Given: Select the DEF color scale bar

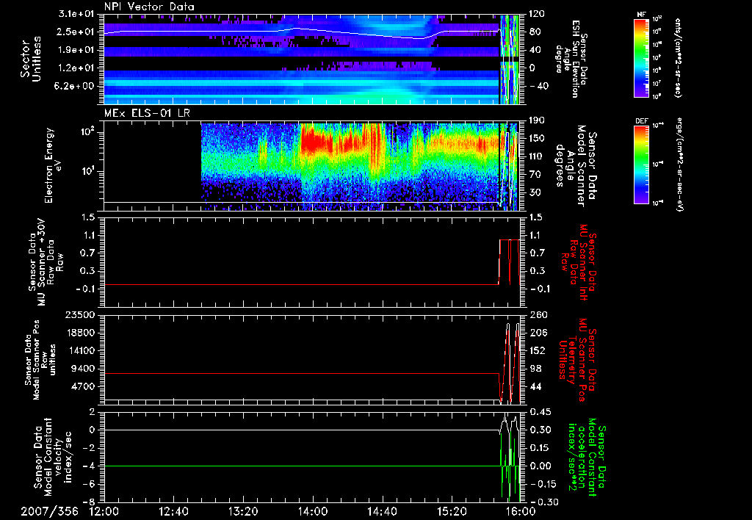Looking at the screenshot, I should pos(642,165).
